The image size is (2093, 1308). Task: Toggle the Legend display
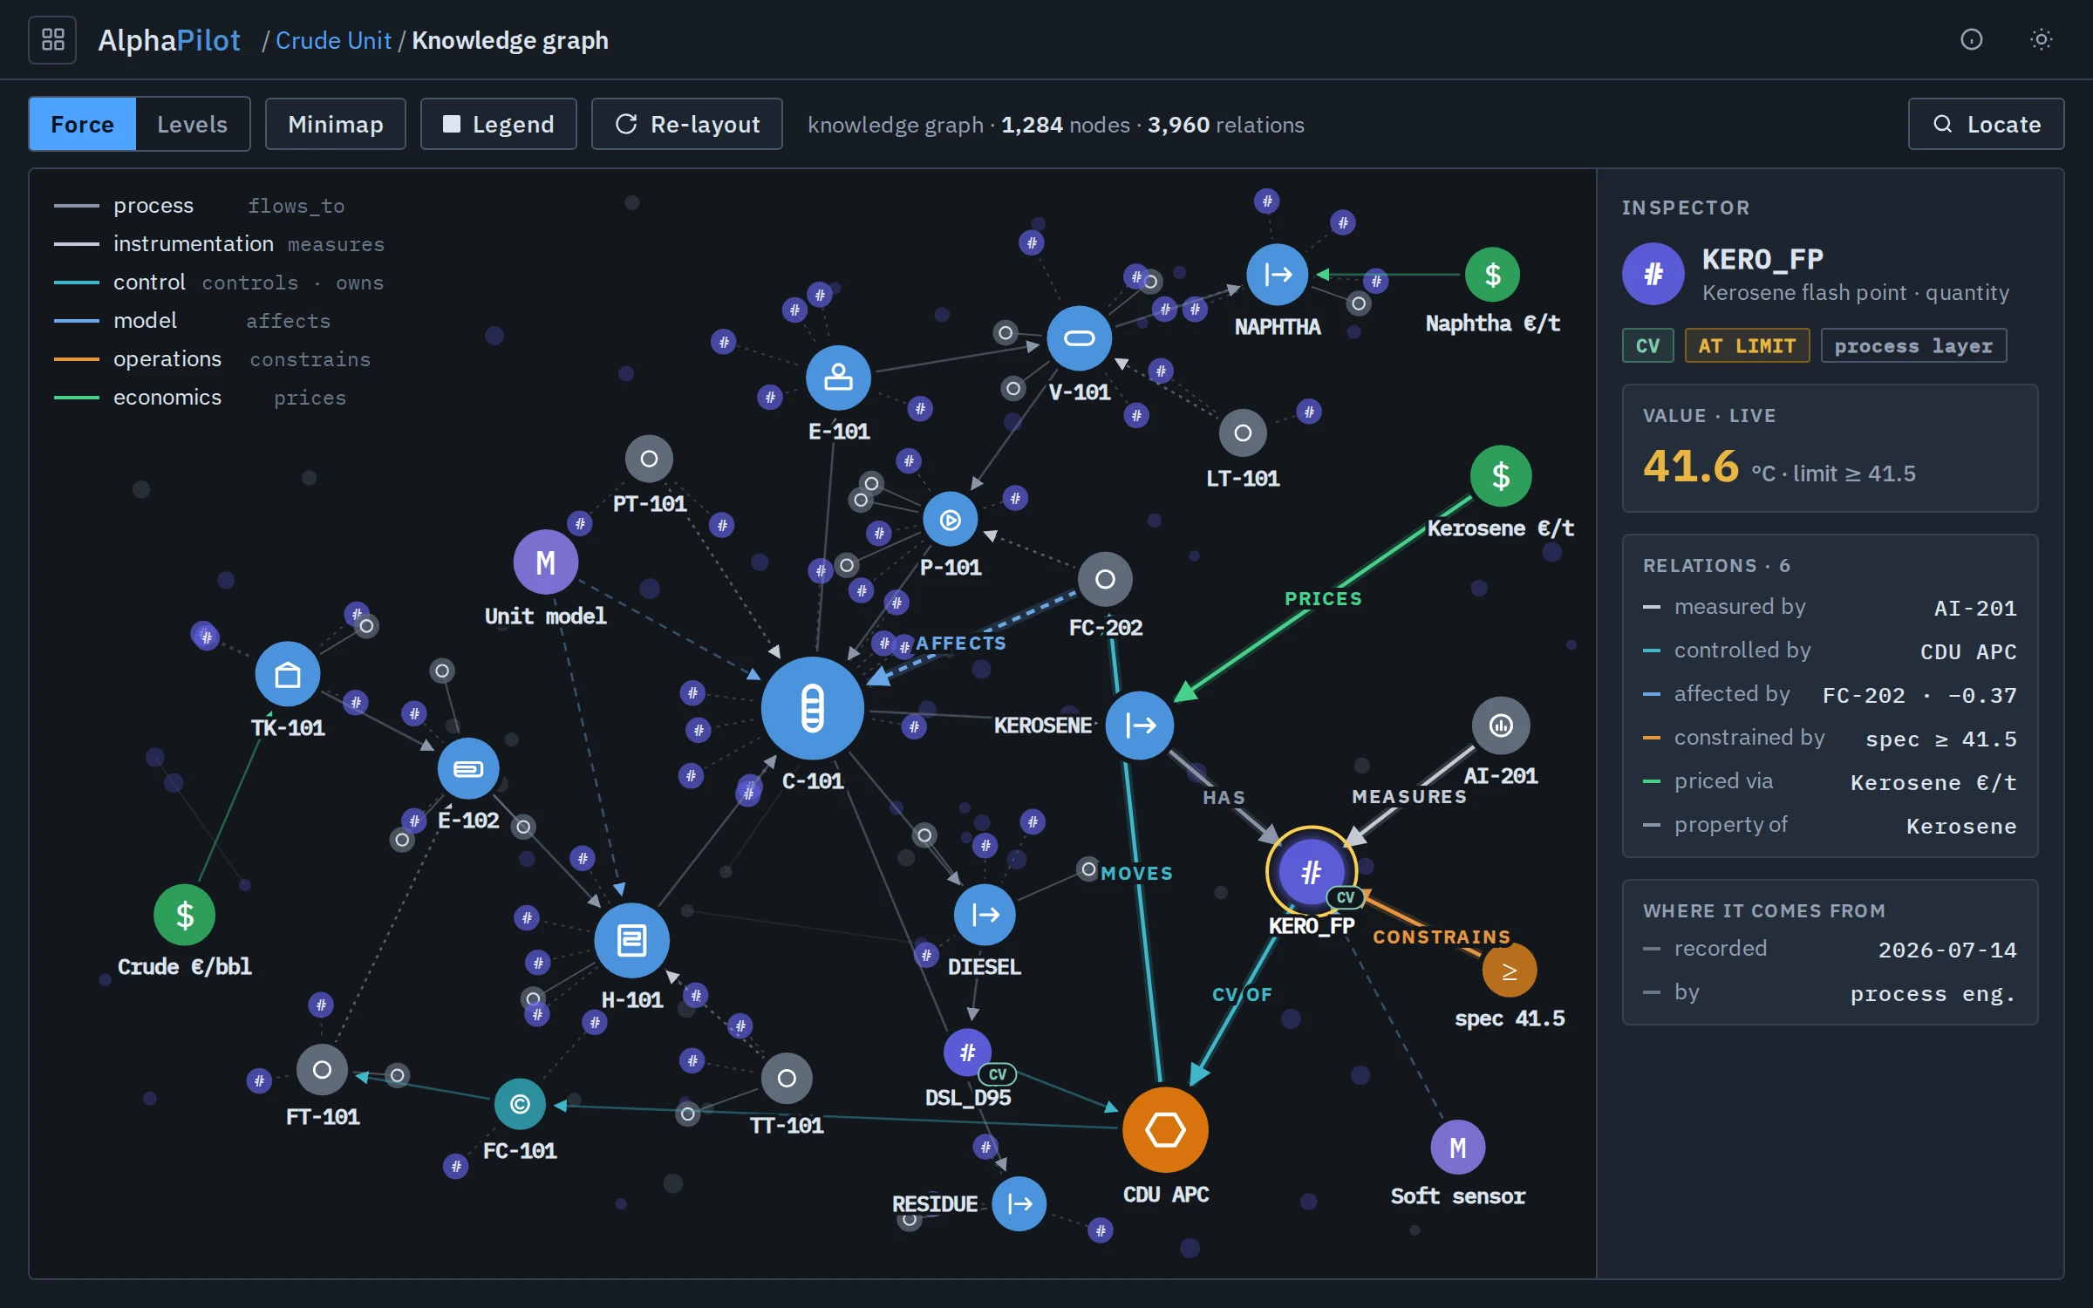(x=498, y=124)
